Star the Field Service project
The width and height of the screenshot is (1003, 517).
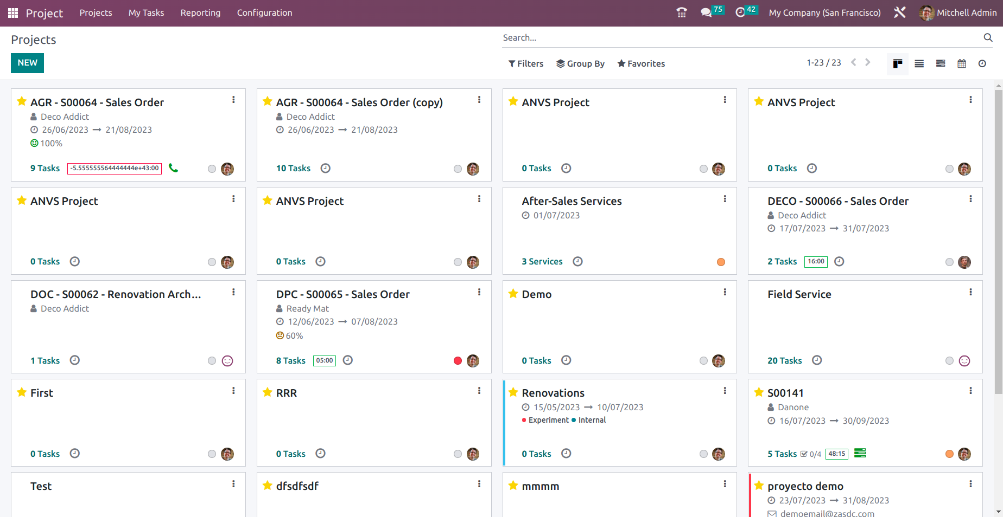(x=758, y=294)
